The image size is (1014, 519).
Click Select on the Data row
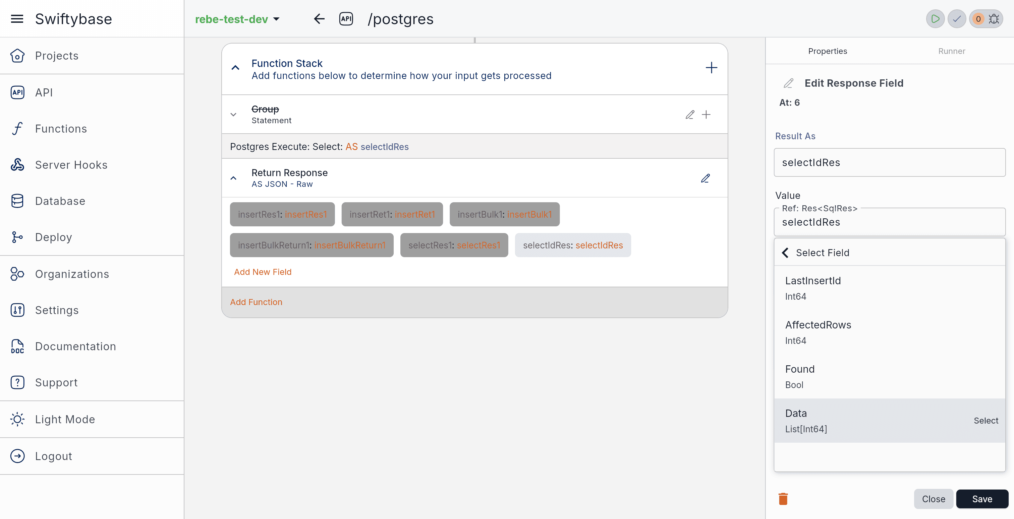pos(985,421)
